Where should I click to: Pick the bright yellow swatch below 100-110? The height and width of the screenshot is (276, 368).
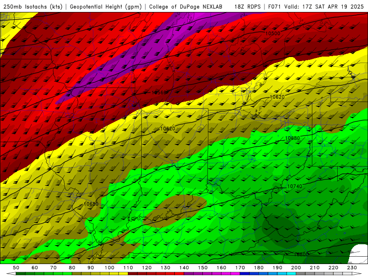pos(123,274)
